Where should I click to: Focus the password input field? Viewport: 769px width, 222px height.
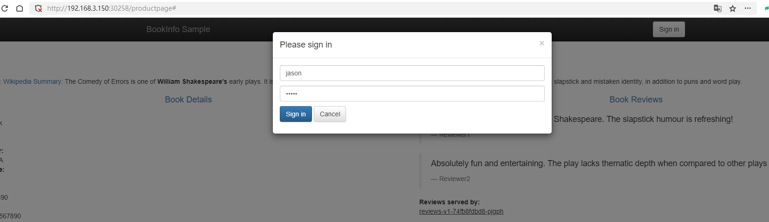(x=412, y=94)
